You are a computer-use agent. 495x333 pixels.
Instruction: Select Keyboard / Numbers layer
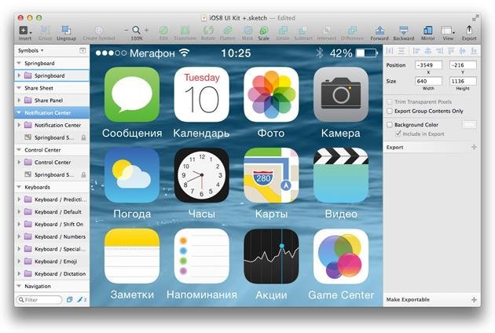[x=52, y=236]
